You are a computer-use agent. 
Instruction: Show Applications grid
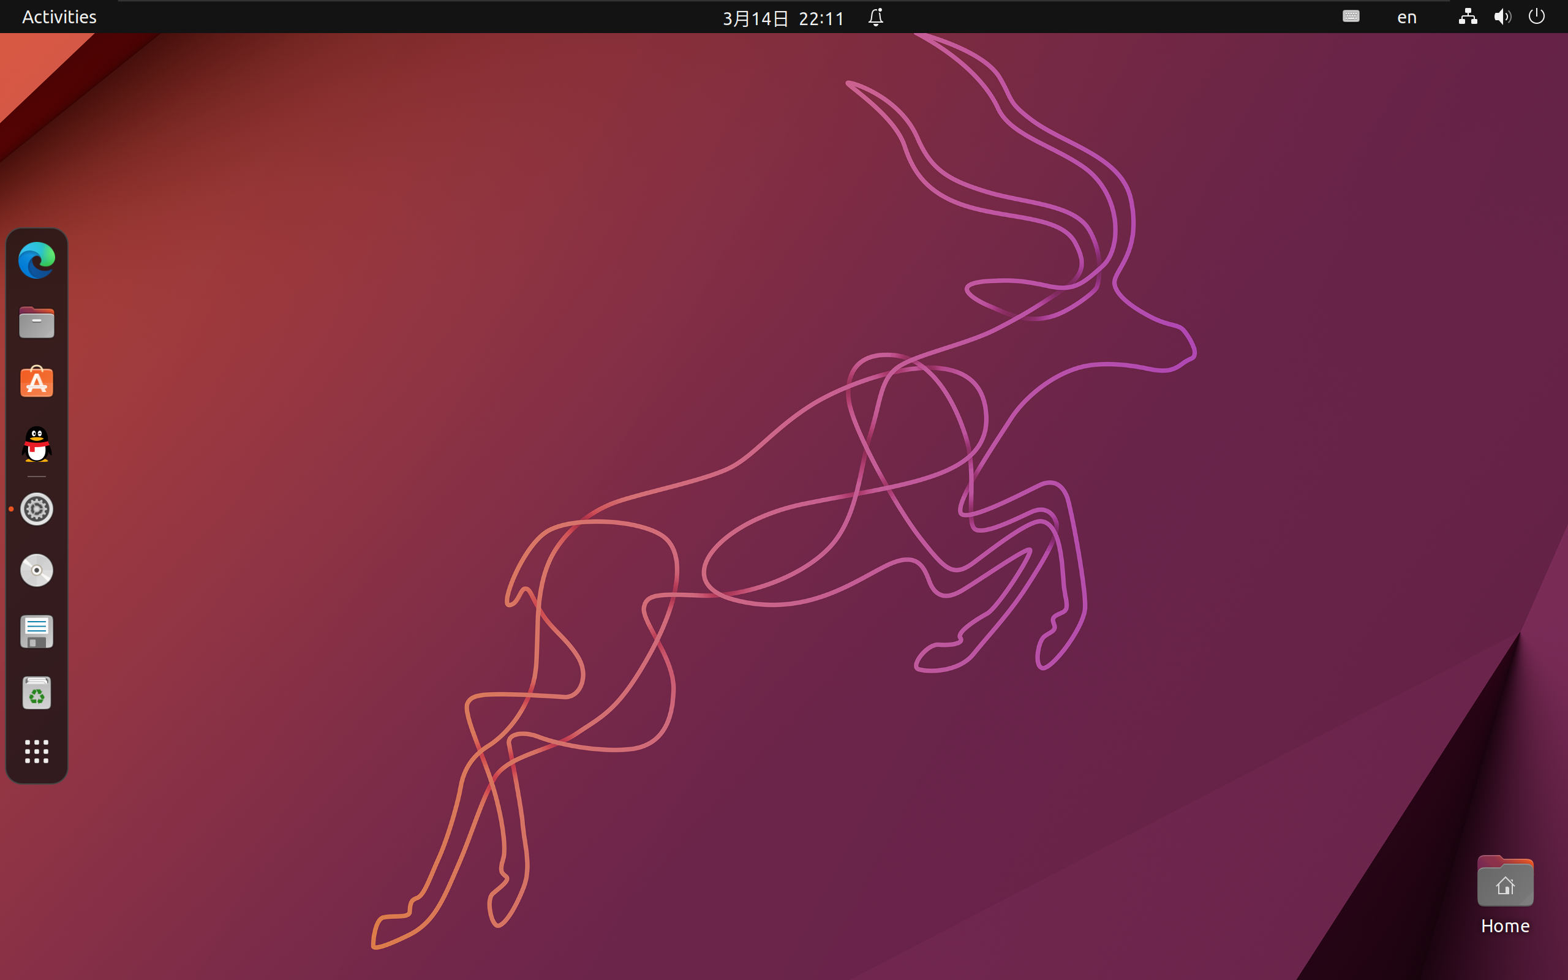coord(36,752)
